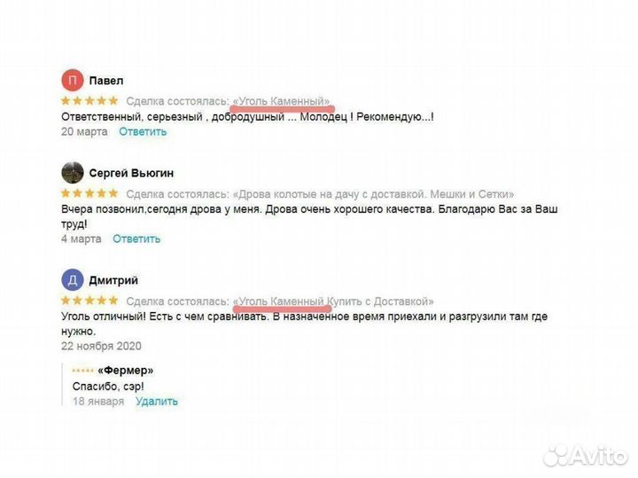The image size is (638, 478).
Task: Reply to Павел's review with Ответить
Action: coord(143,131)
